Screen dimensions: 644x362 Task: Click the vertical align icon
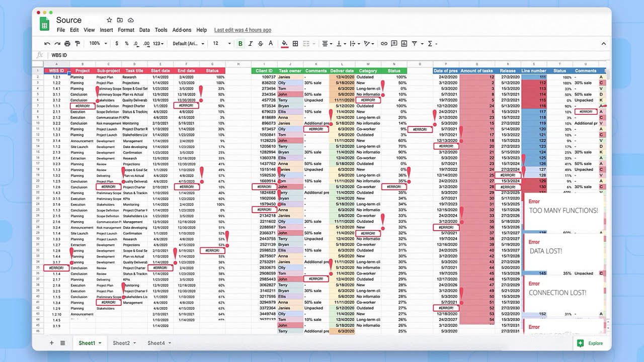tap(339, 44)
